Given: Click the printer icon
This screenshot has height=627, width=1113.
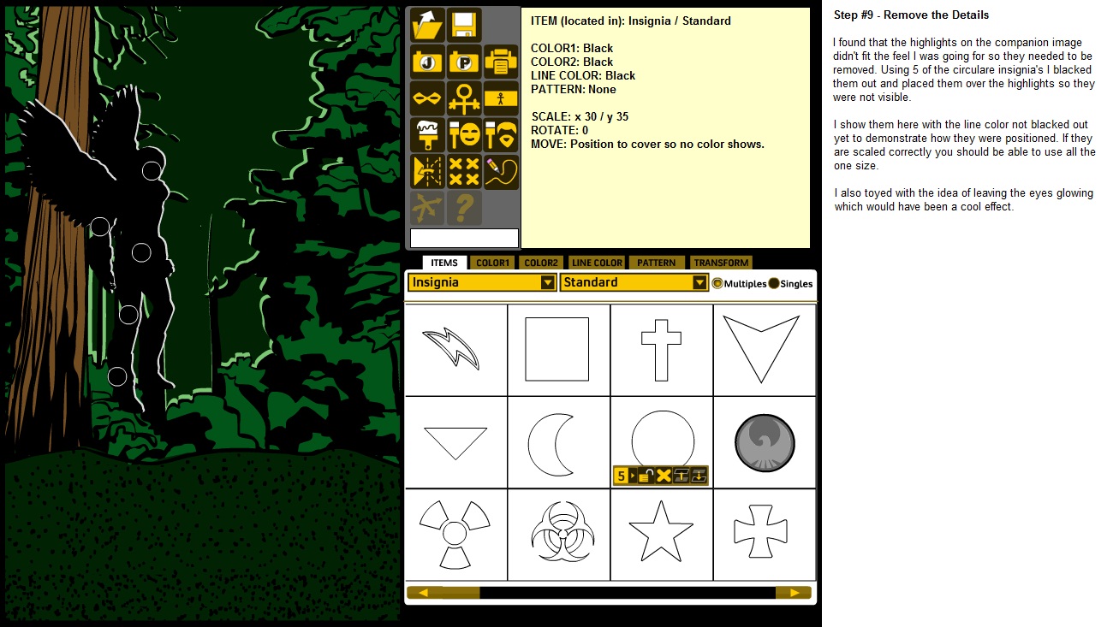Looking at the screenshot, I should [501, 62].
